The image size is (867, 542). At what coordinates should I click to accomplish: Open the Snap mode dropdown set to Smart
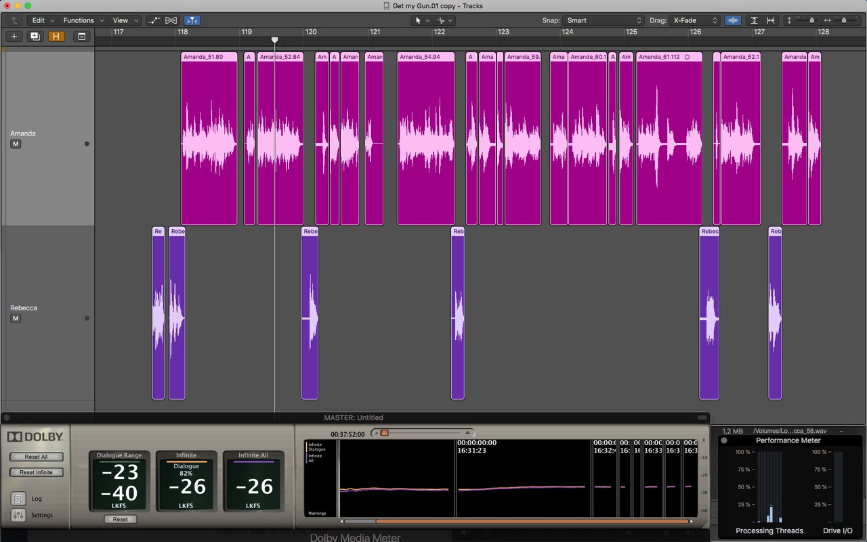[x=603, y=20]
